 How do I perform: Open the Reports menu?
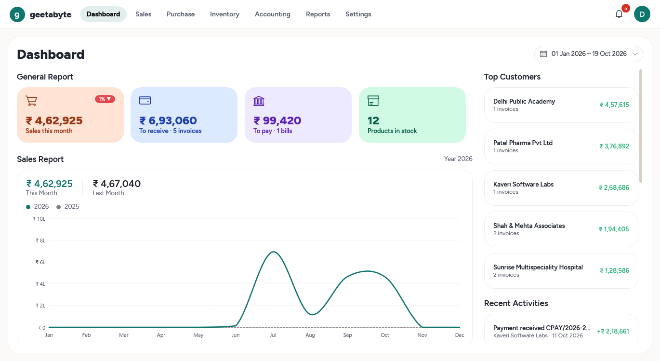pos(318,14)
